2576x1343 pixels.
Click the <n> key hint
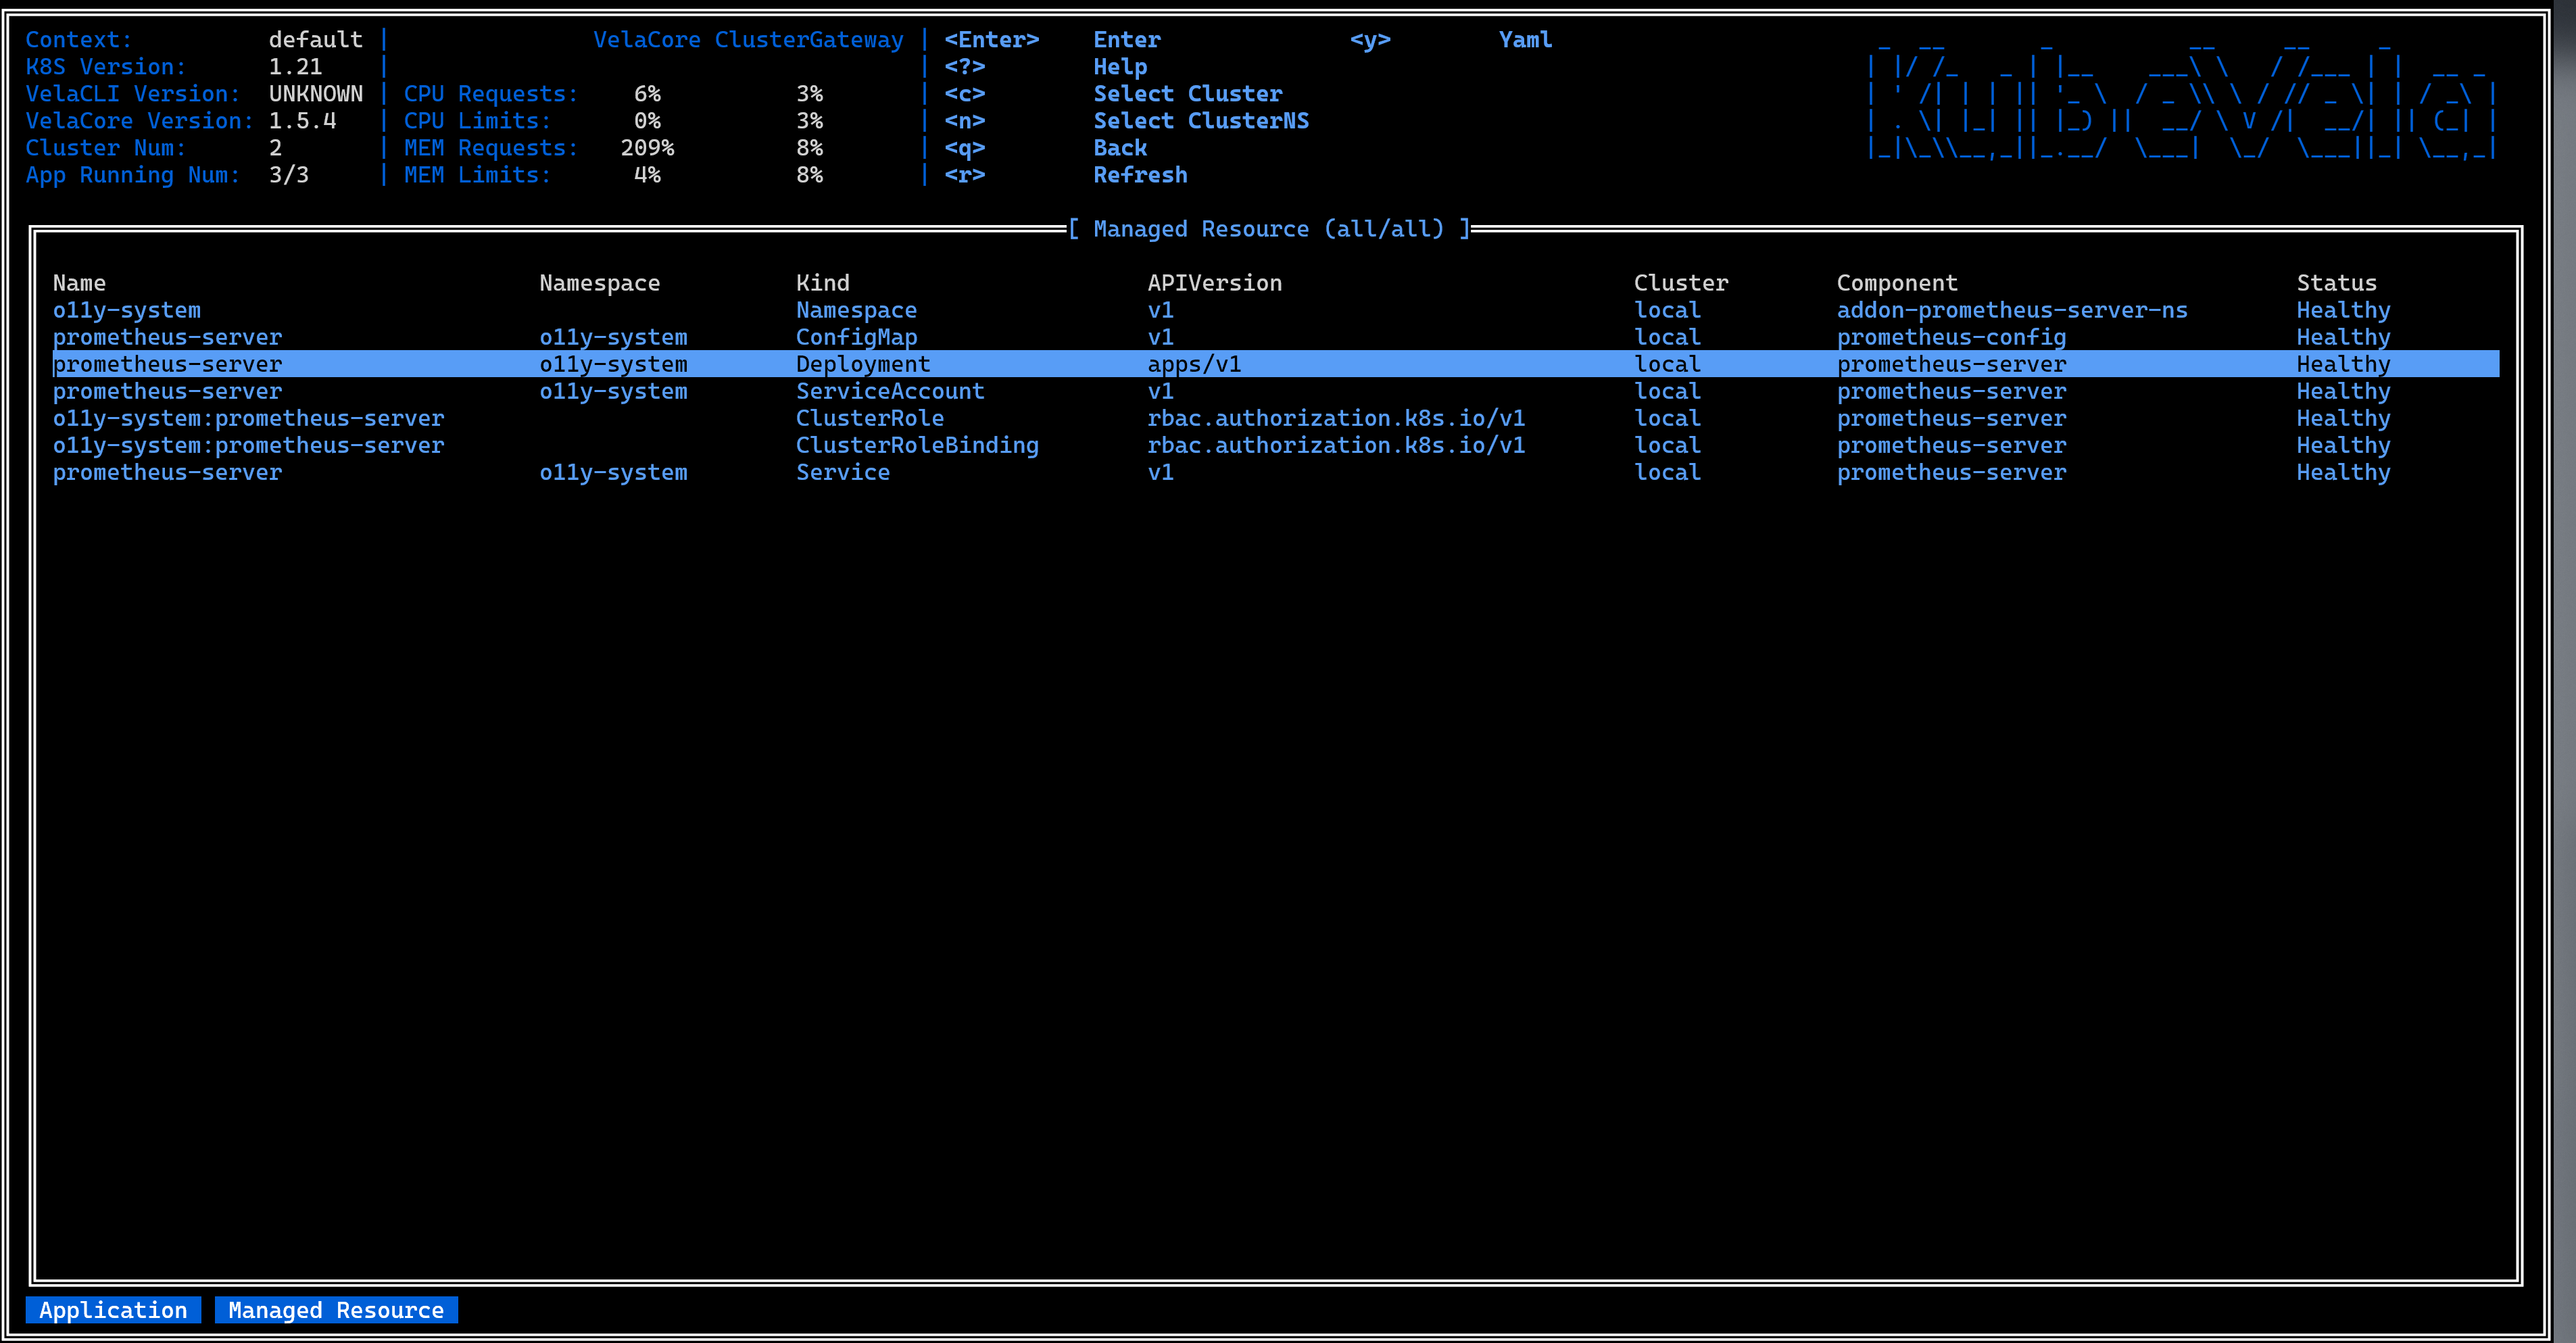[x=965, y=121]
